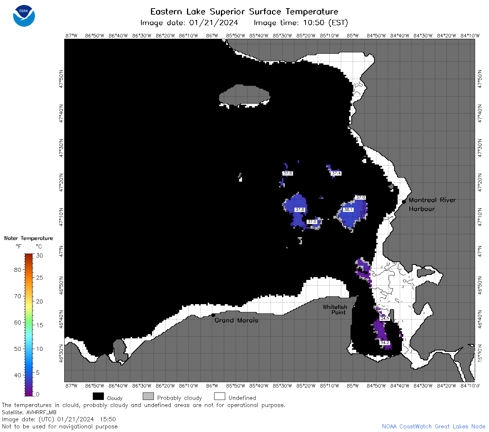This screenshot has height=432, width=489.
Task: Select the white Undefined legend swatch
Action: [x=220, y=396]
